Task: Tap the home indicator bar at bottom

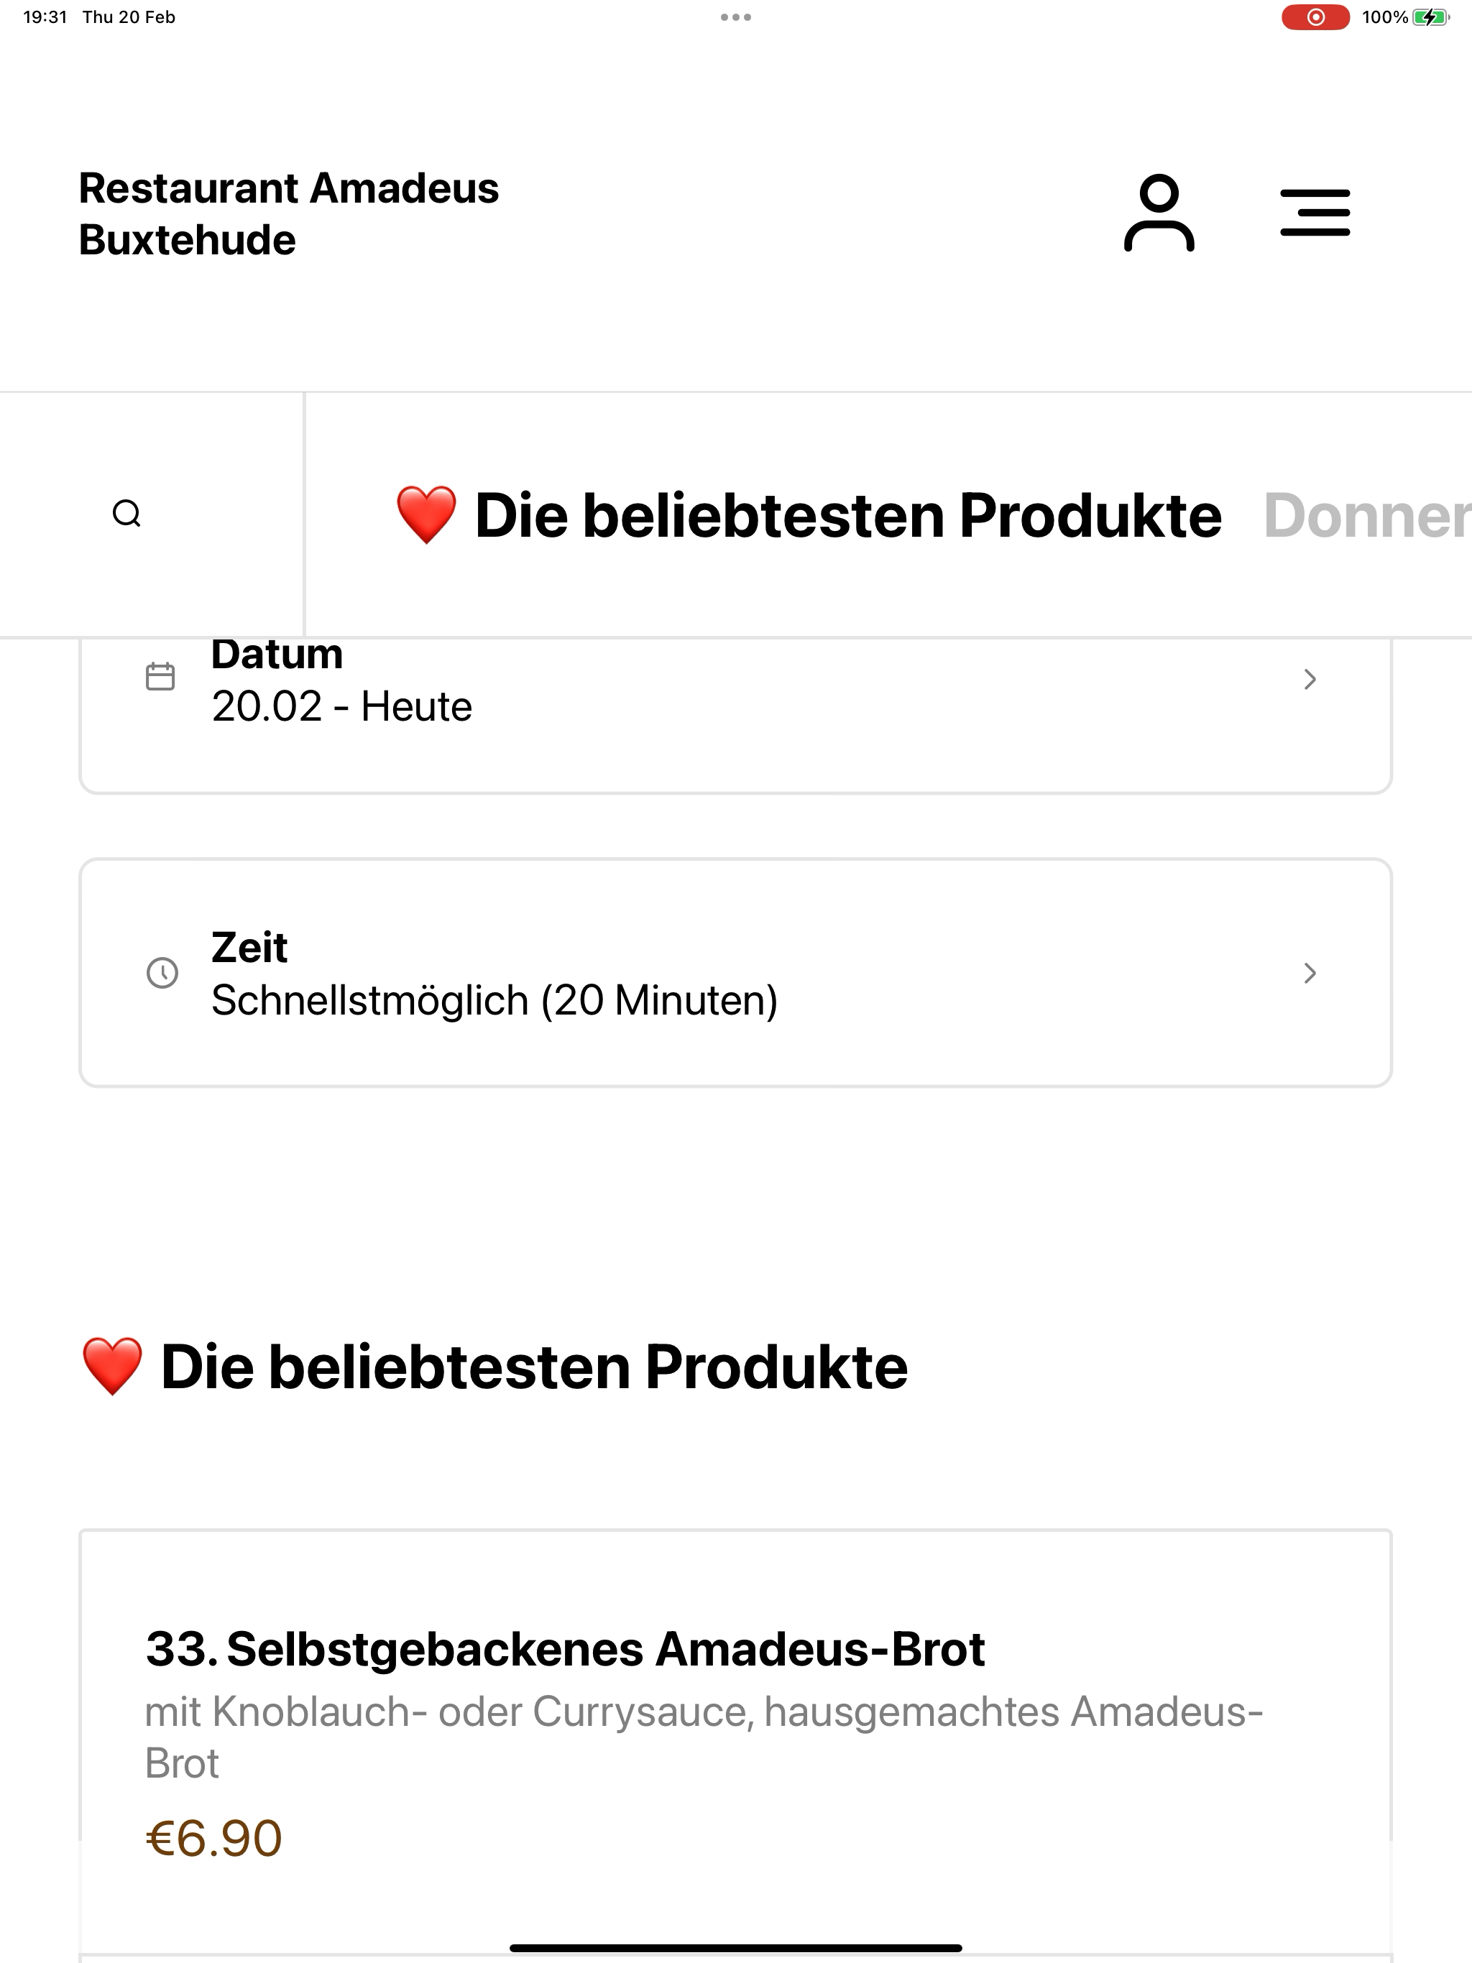Action: (736, 1948)
